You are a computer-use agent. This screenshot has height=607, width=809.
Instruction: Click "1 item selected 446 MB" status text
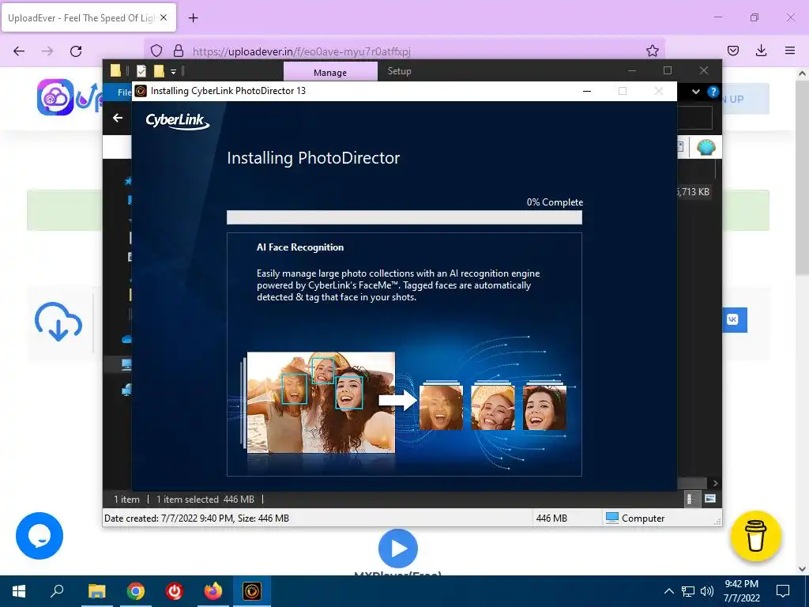[205, 500]
